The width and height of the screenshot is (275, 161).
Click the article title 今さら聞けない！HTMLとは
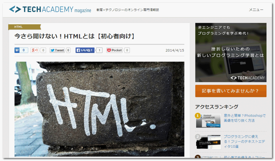[x=75, y=36]
